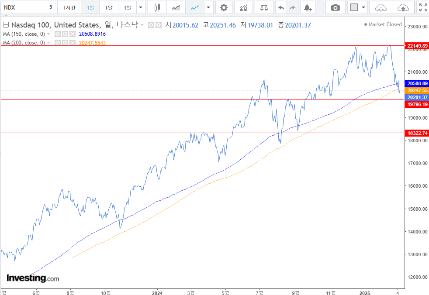Open timeframe dropdown arrow
The width and height of the screenshot is (429, 295).
click(x=141, y=8)
